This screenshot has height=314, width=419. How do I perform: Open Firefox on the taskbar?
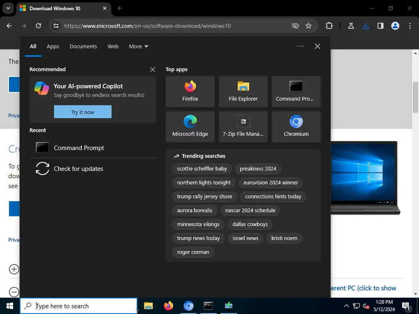(x=168, y=306)
